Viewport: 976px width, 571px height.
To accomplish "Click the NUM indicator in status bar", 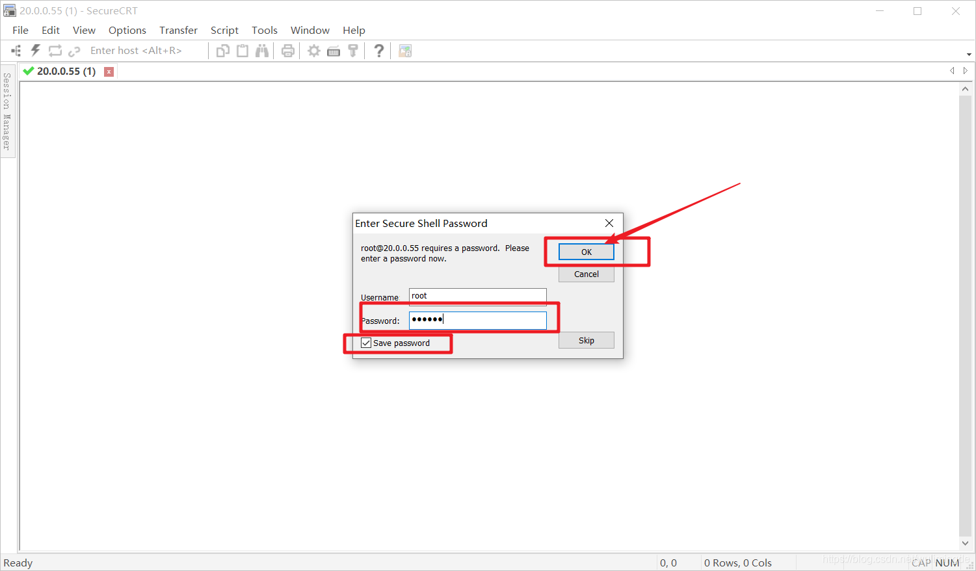I will click(x=947, y=563).
